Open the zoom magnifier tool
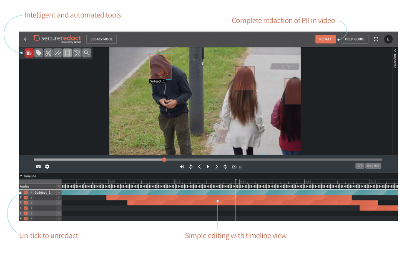Image resolution: width=417 pixels, height=253 pixels. 86,53
